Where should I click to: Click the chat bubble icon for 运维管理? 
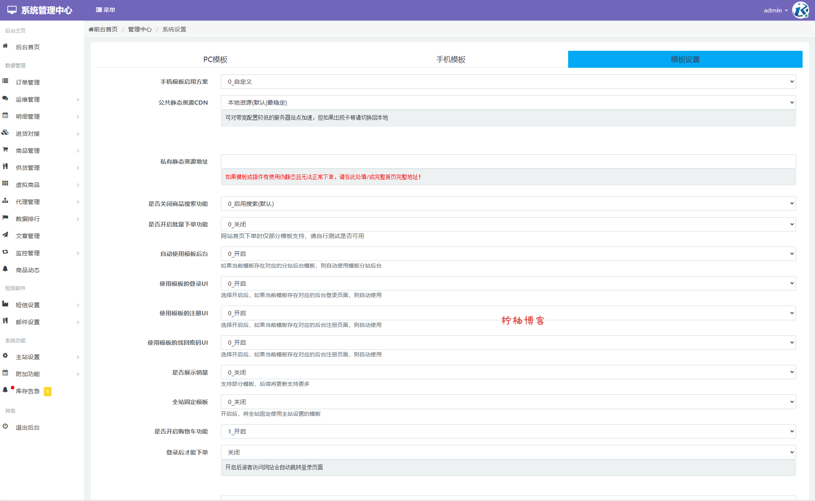[x=5, y=98]
